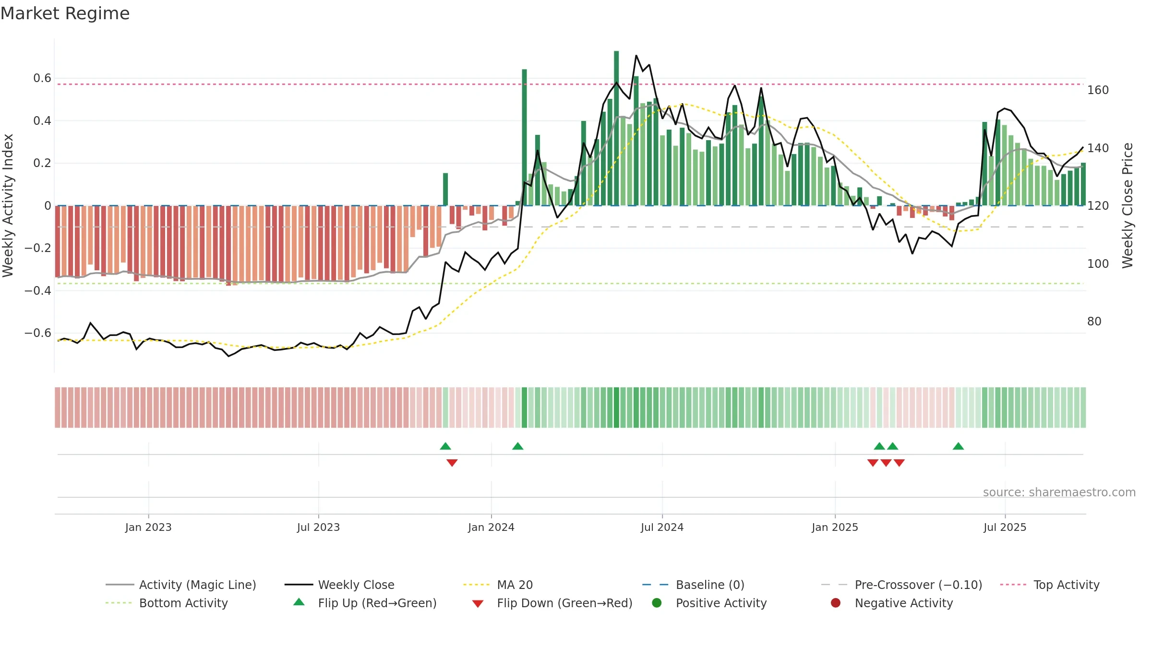The height and width of the screenshot is (648, 1152).
Task: Click the Market Regime chart title
Action: tap(65, 13)
